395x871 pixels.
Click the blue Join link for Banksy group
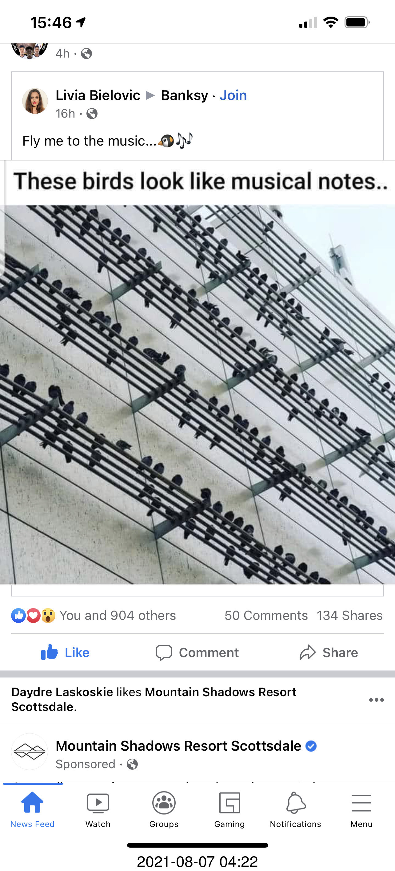(233, 95)
